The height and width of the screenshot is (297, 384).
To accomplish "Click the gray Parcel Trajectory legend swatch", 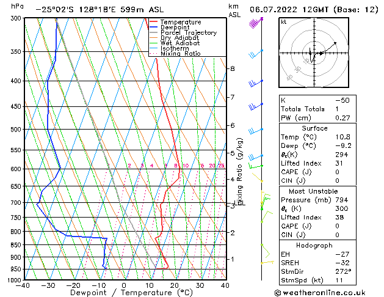I will point(154,32).
